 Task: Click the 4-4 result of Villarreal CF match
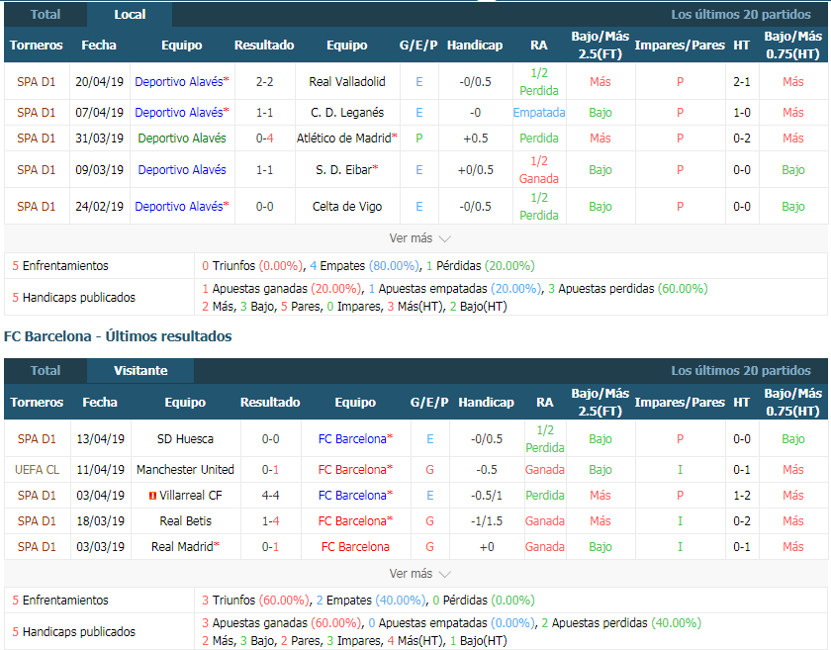click(270, 496)
